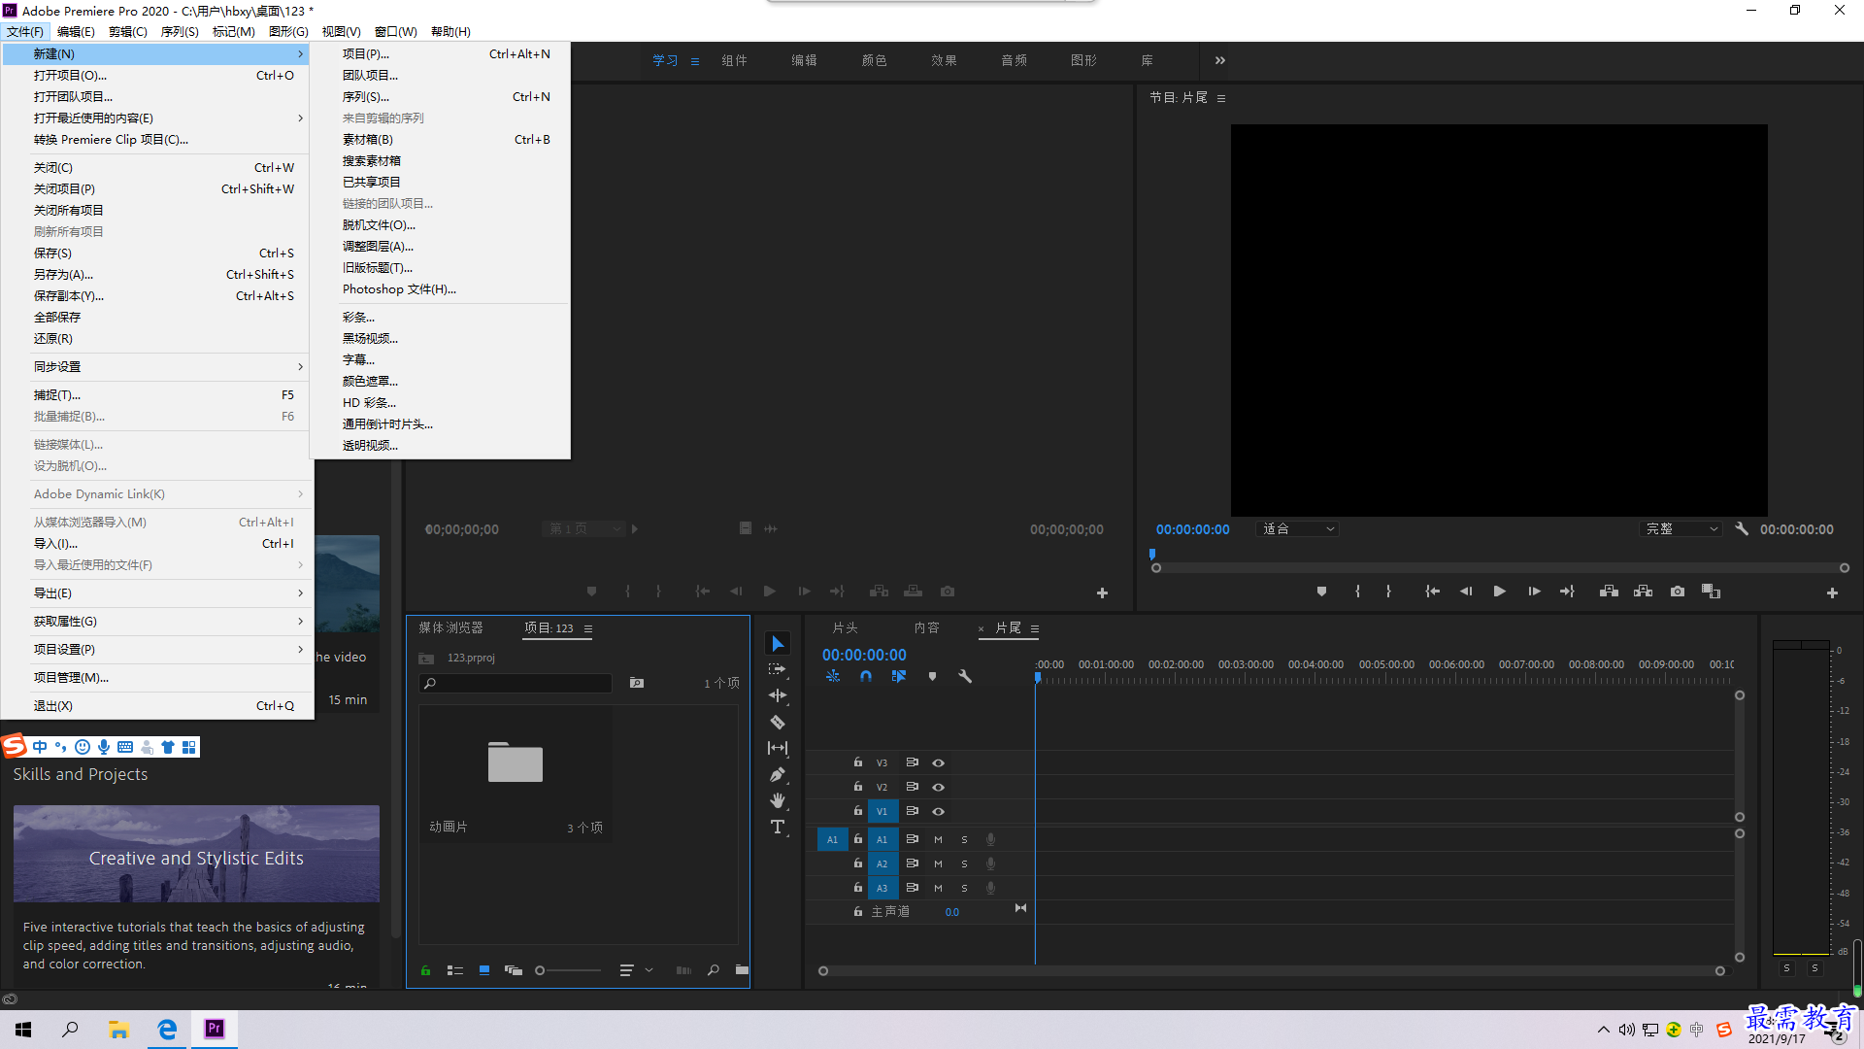Open Program monitor button editor plus
Viewport: 1864px width, 1049px height.
point(1832,592)
